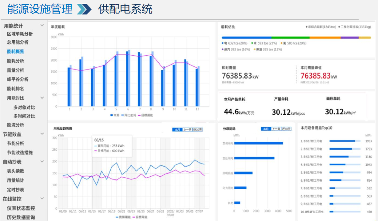Open 历史数据查询 page
The height and width of the screenshot is (221, 378).
(21, 217)
